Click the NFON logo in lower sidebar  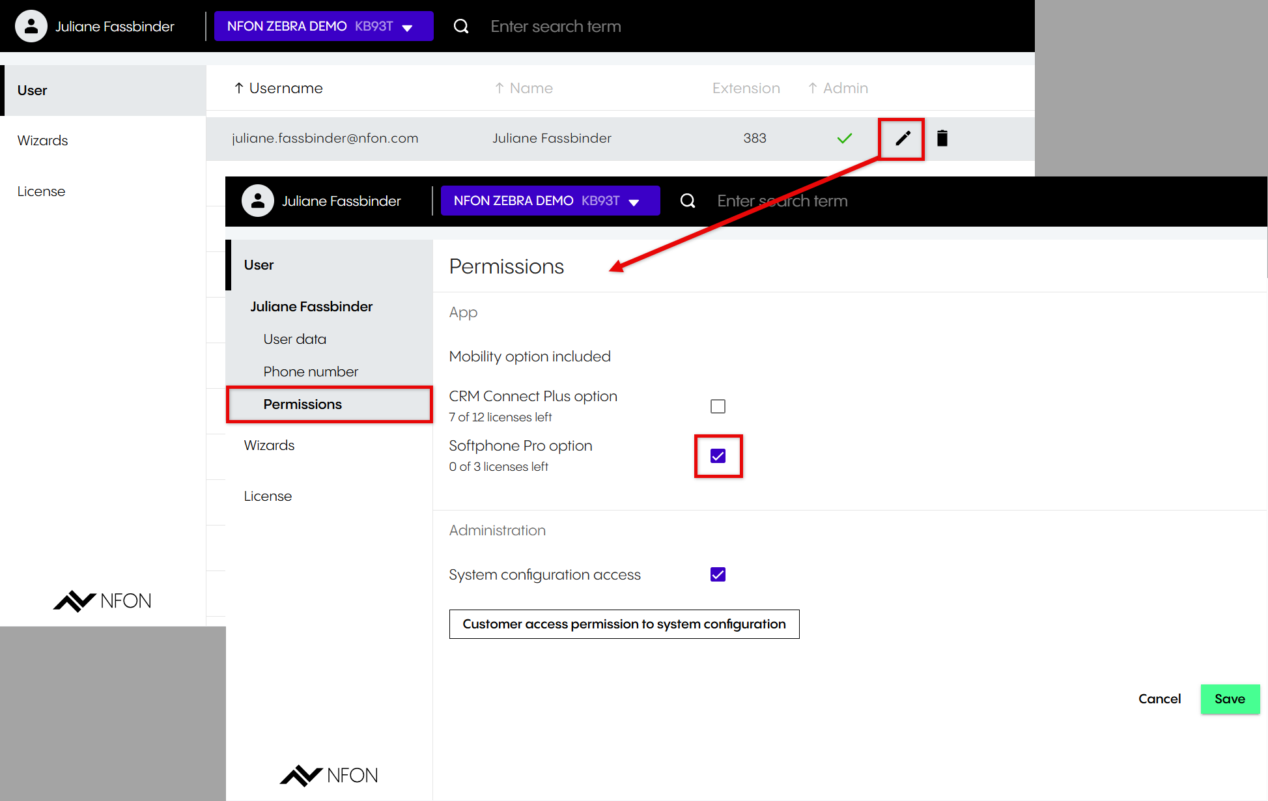pyautogui.click(x=329, y=775)
